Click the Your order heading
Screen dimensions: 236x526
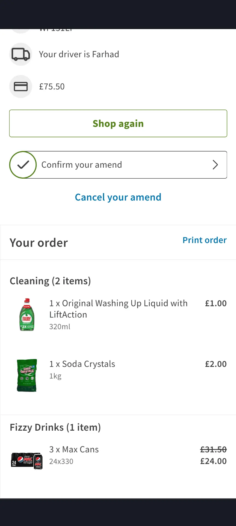39,243
